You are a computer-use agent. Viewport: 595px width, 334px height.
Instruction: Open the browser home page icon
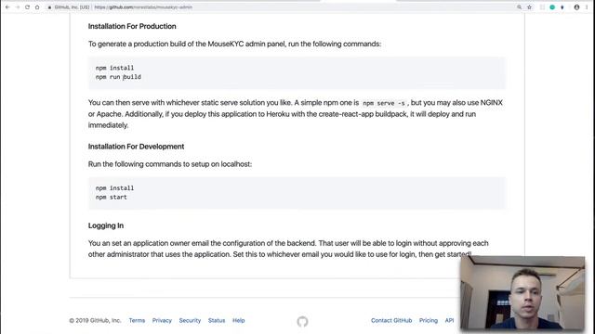pos(37,7)
